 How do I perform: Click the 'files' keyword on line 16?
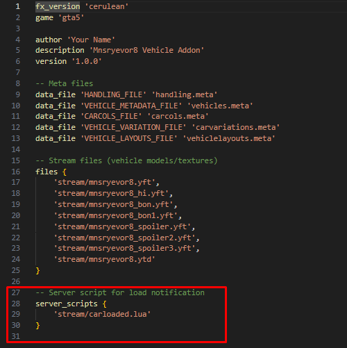coord(46,172)
